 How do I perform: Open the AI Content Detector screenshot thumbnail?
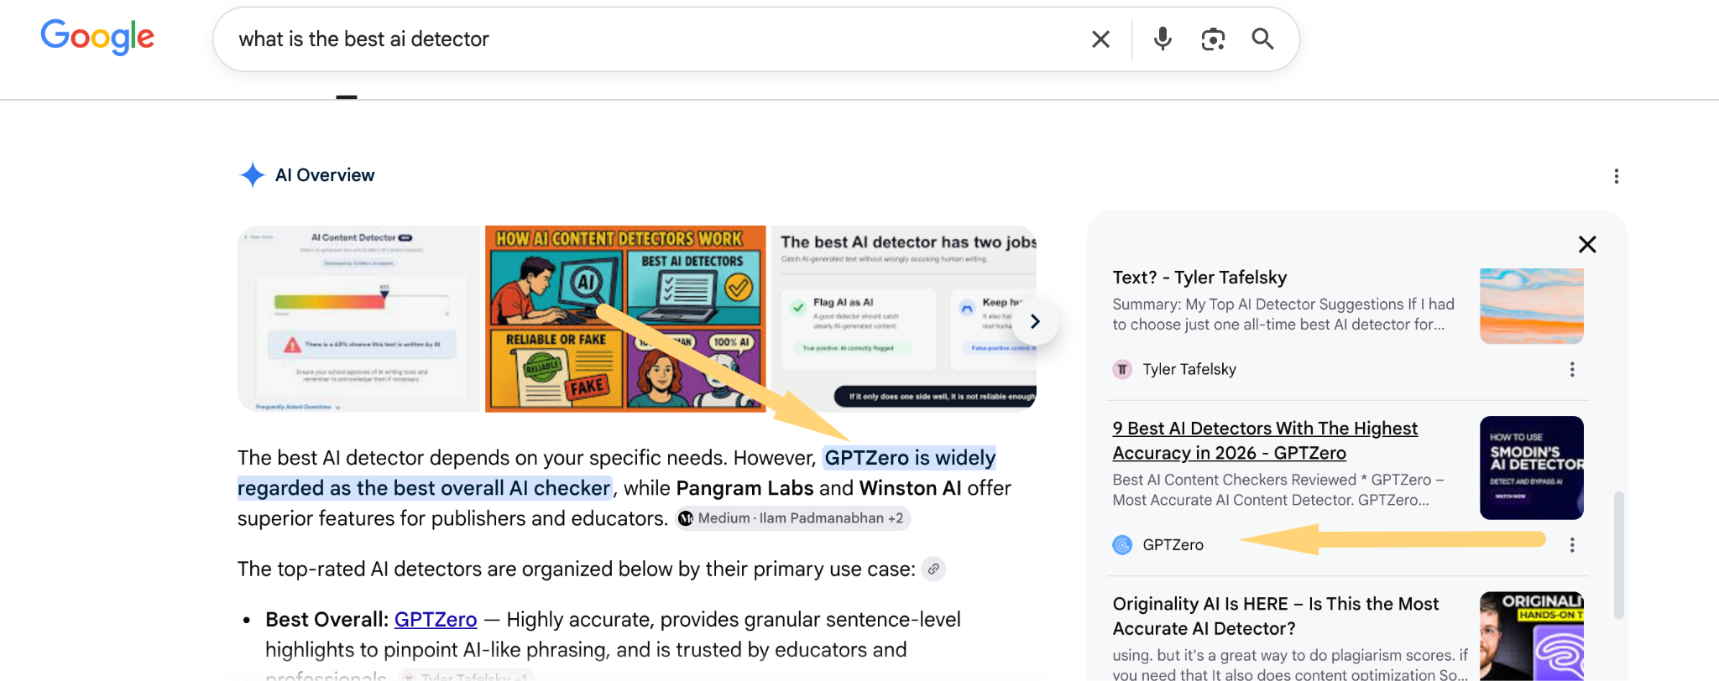coord(359,319)
